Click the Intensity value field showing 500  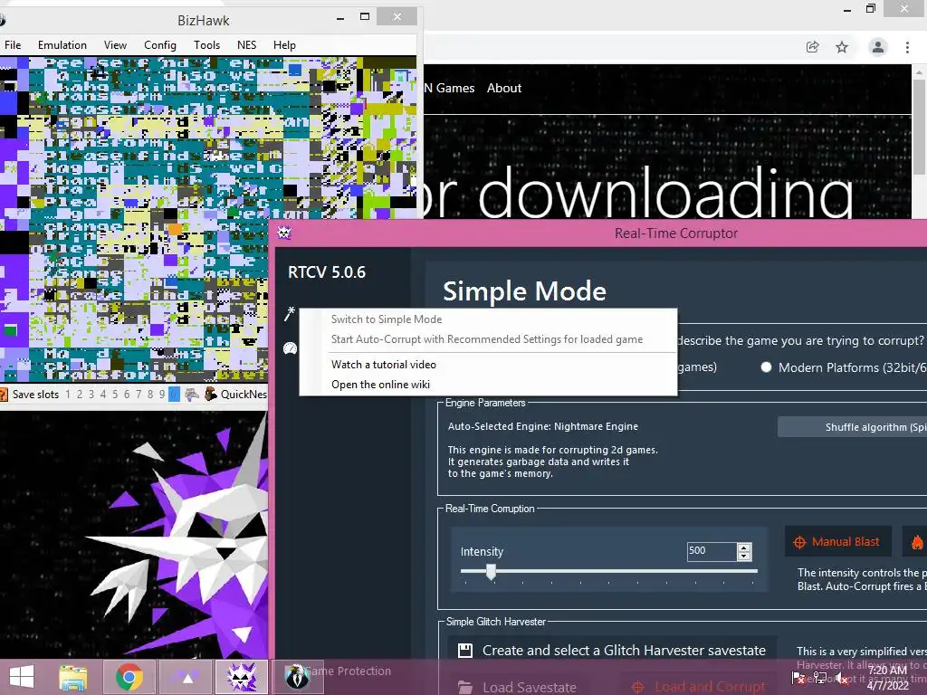[x=712, y=551]
